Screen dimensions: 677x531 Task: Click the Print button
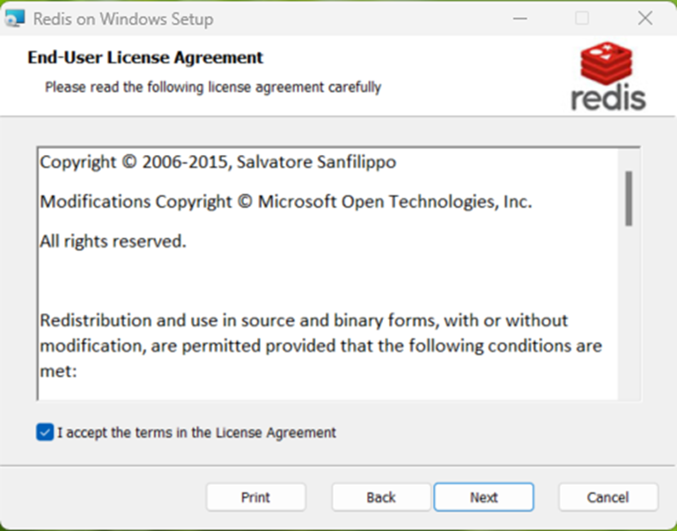(256, 498)
